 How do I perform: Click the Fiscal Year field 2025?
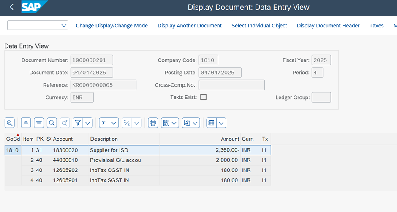(x=321, y=60)
